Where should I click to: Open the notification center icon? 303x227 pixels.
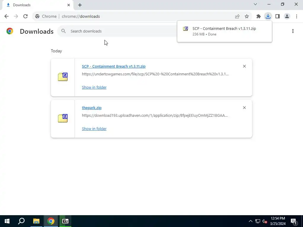(294, 221)
